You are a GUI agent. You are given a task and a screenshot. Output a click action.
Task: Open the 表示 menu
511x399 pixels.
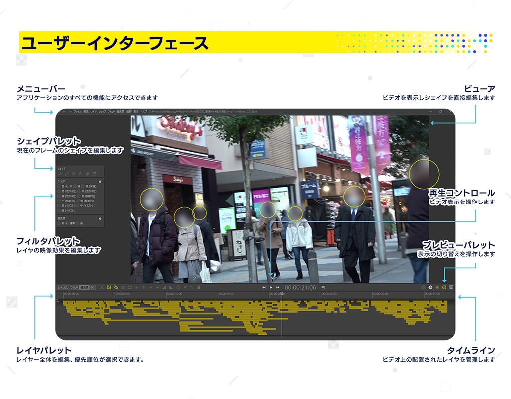[x=136, y=112]
